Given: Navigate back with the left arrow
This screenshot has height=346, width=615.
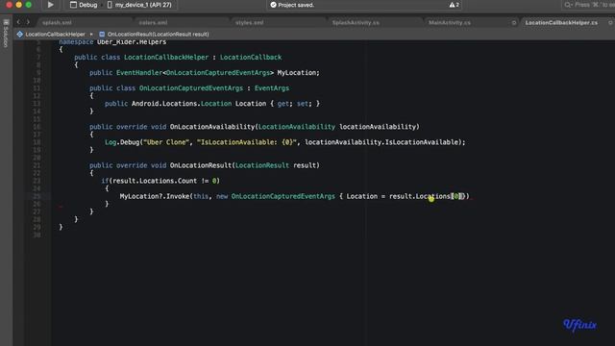Looking at the screenshot, I should [18, 22].
